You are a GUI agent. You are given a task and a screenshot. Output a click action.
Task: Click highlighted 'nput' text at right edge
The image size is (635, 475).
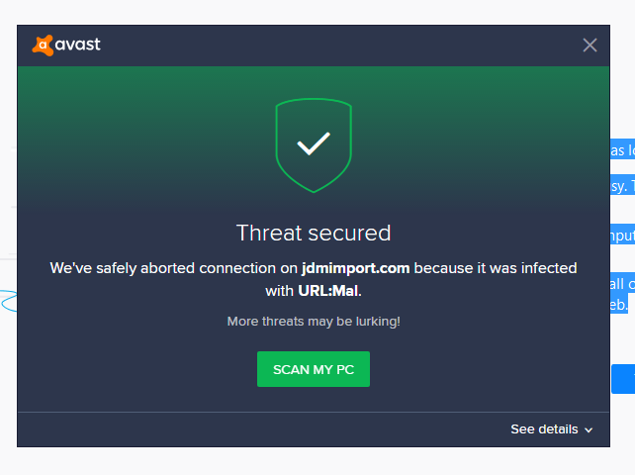[x=622, y=235]
